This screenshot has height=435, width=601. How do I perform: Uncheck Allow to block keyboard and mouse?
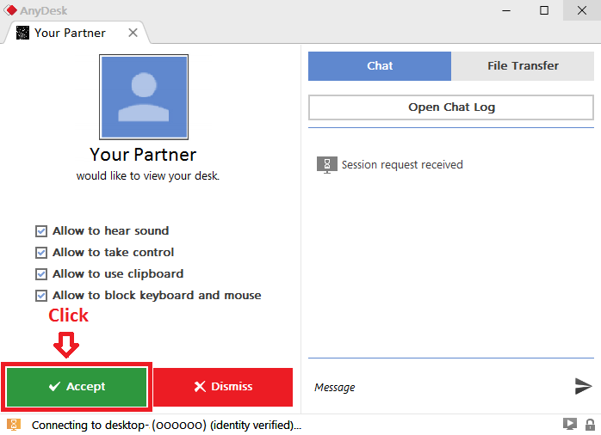tap(41, 296)
